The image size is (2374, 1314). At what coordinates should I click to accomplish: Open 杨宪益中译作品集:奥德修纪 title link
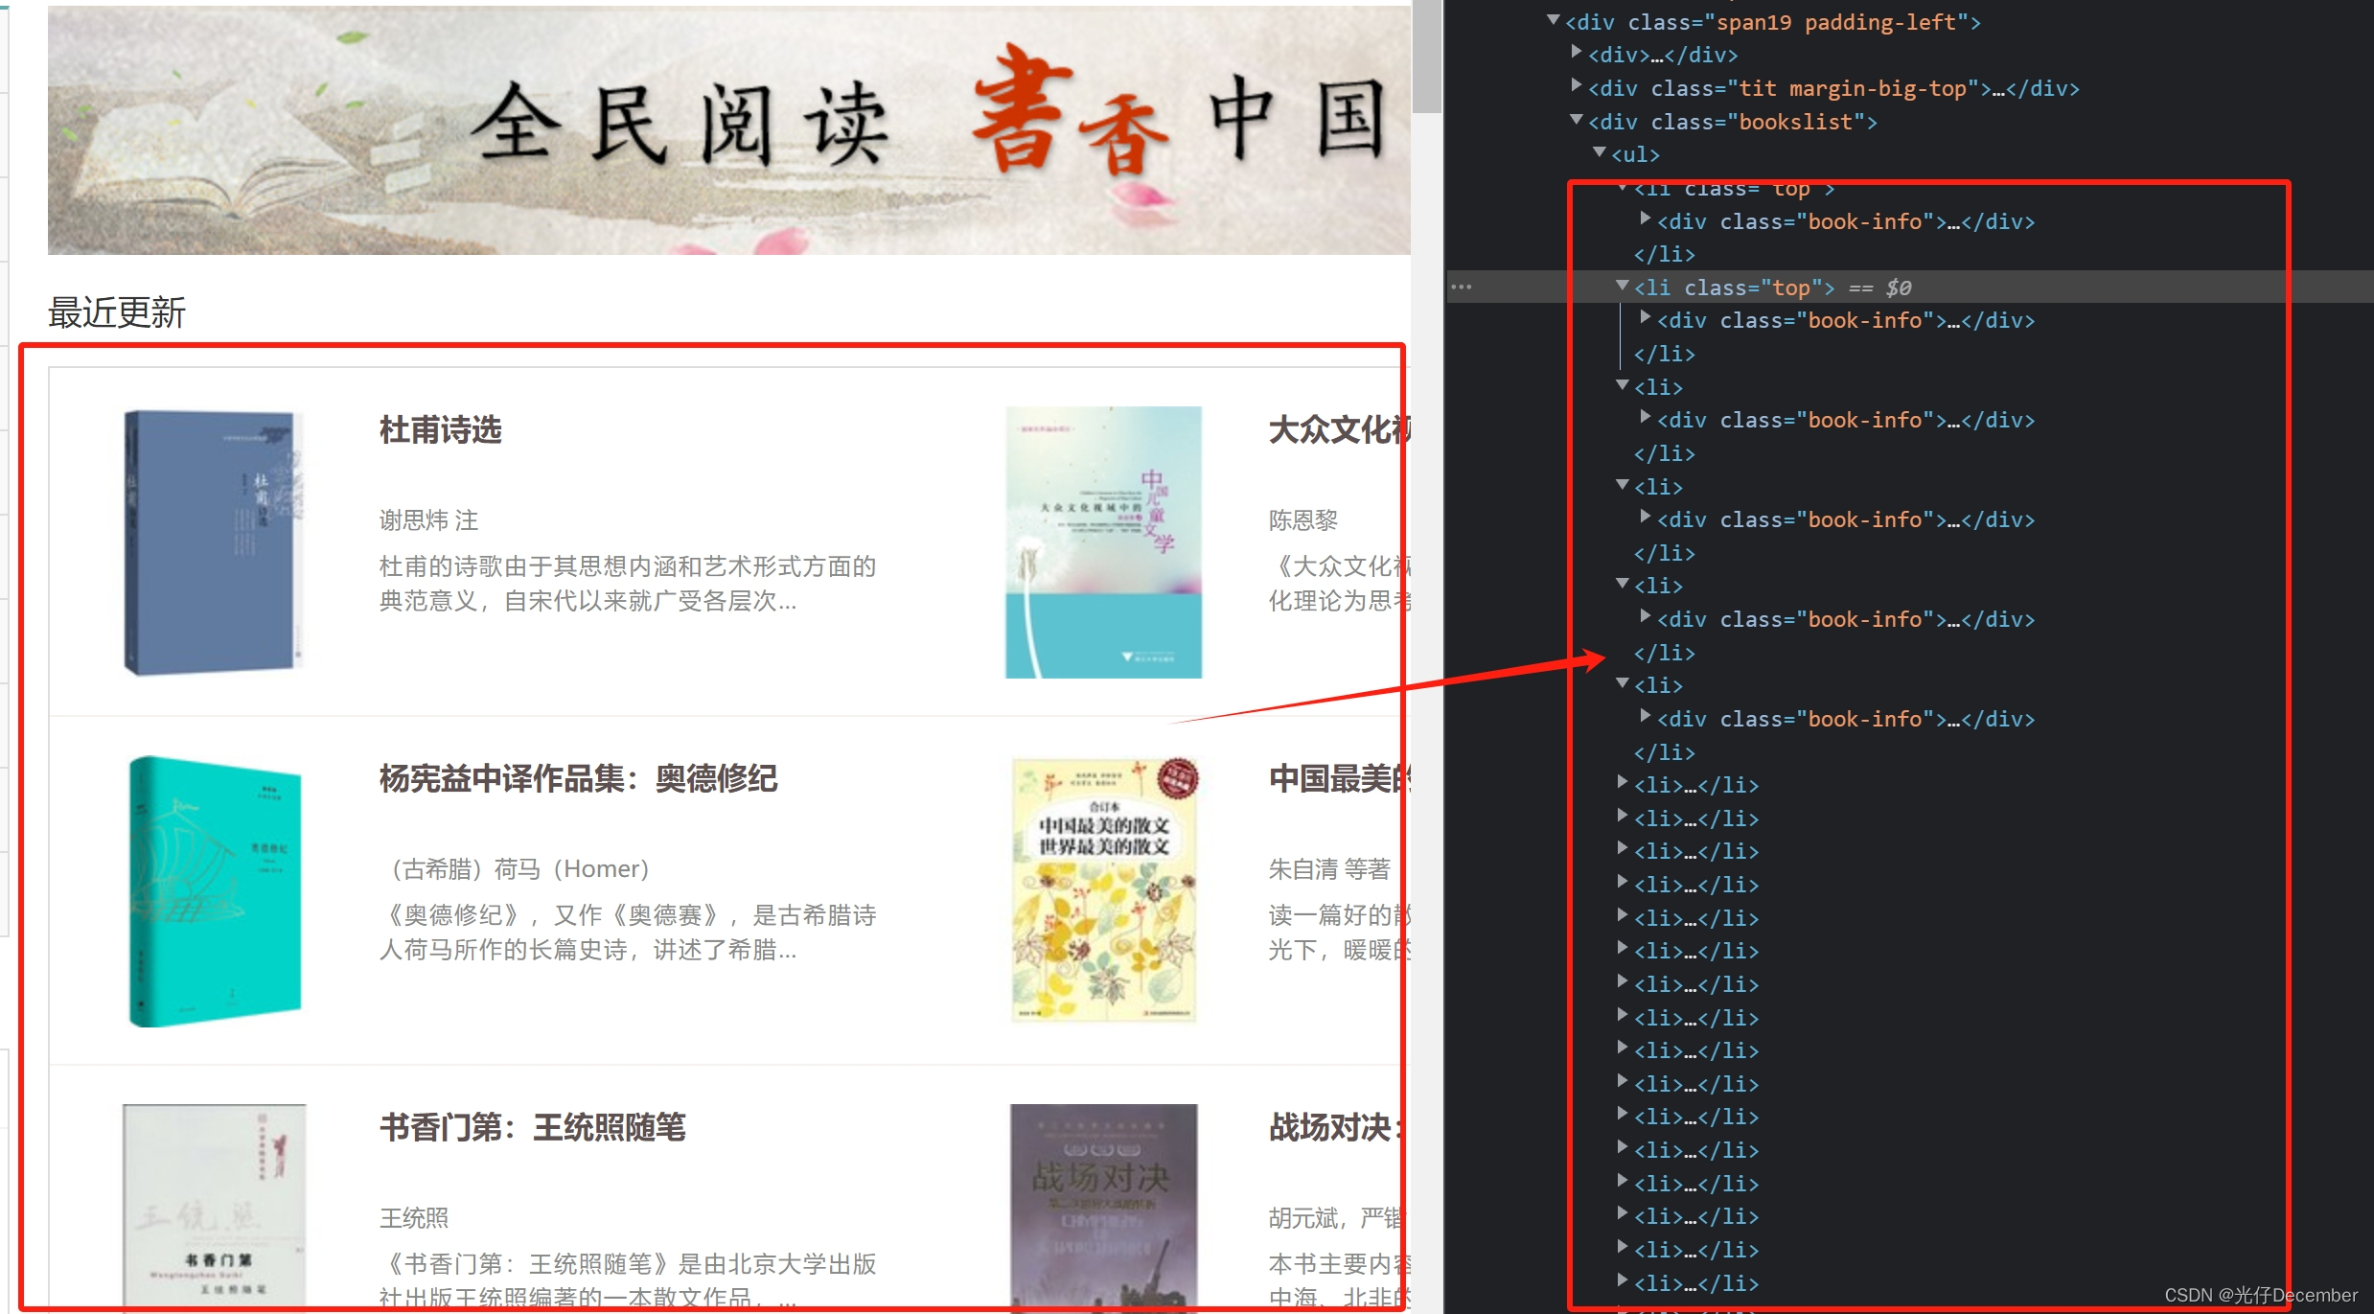pos(578,779)
